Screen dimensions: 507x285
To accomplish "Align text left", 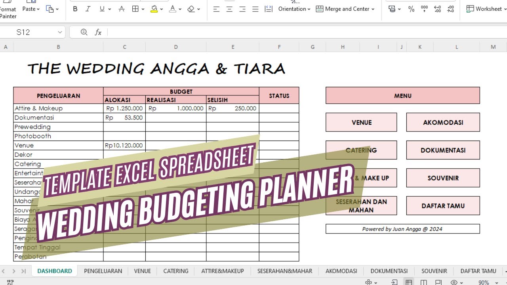I will 216,9.
